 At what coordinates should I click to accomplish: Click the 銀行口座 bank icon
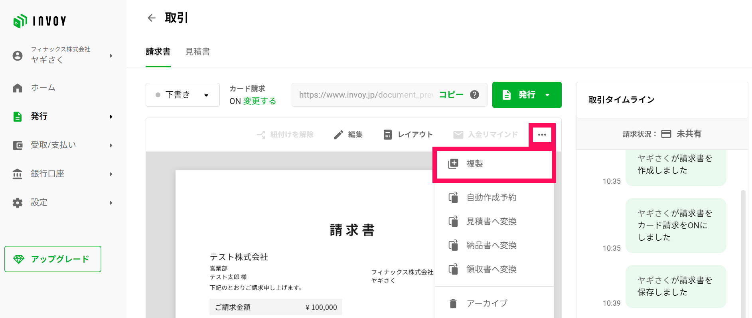click(x=18, y=174)
